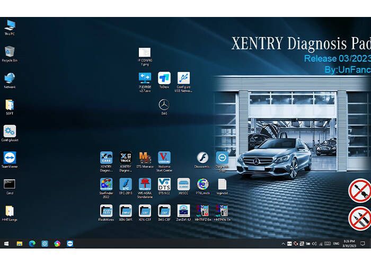371x265 pixels.
Task: Open the login.txt text file
Action: click(222, 184)
